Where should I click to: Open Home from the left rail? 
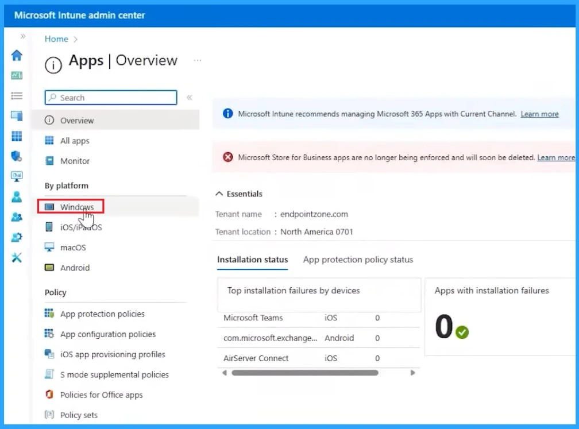pyautogui.click(x=17, y=55)
